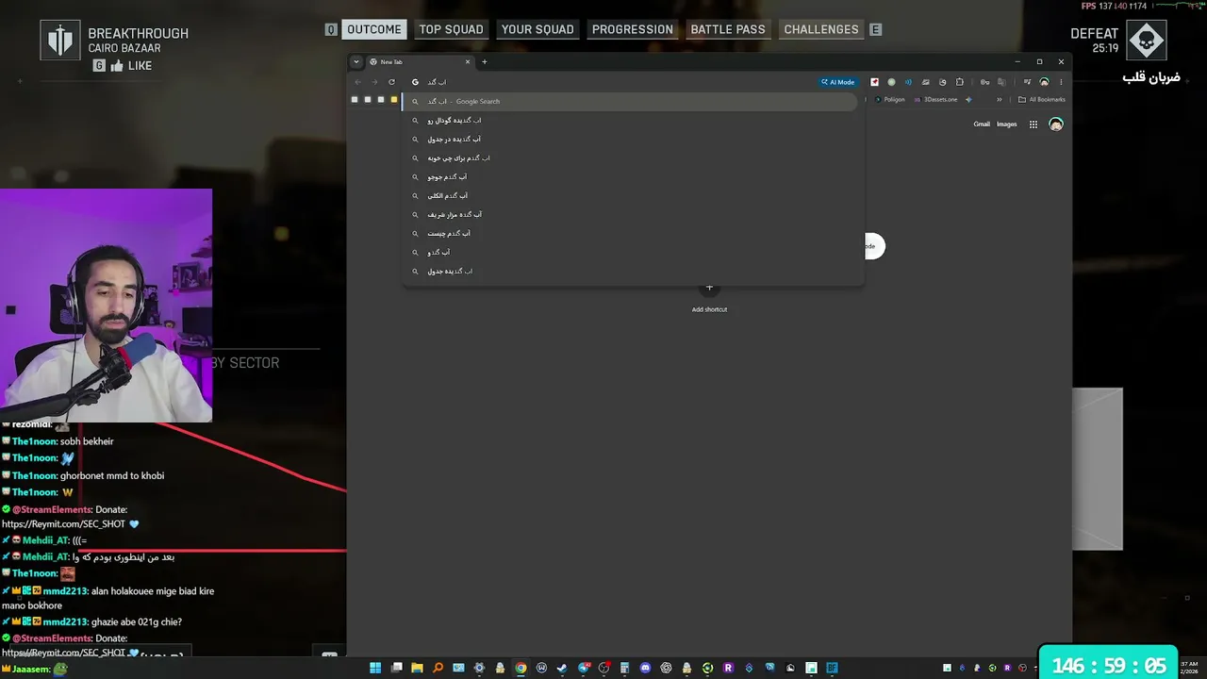Open Discord from the taskbar

[645, 669]
